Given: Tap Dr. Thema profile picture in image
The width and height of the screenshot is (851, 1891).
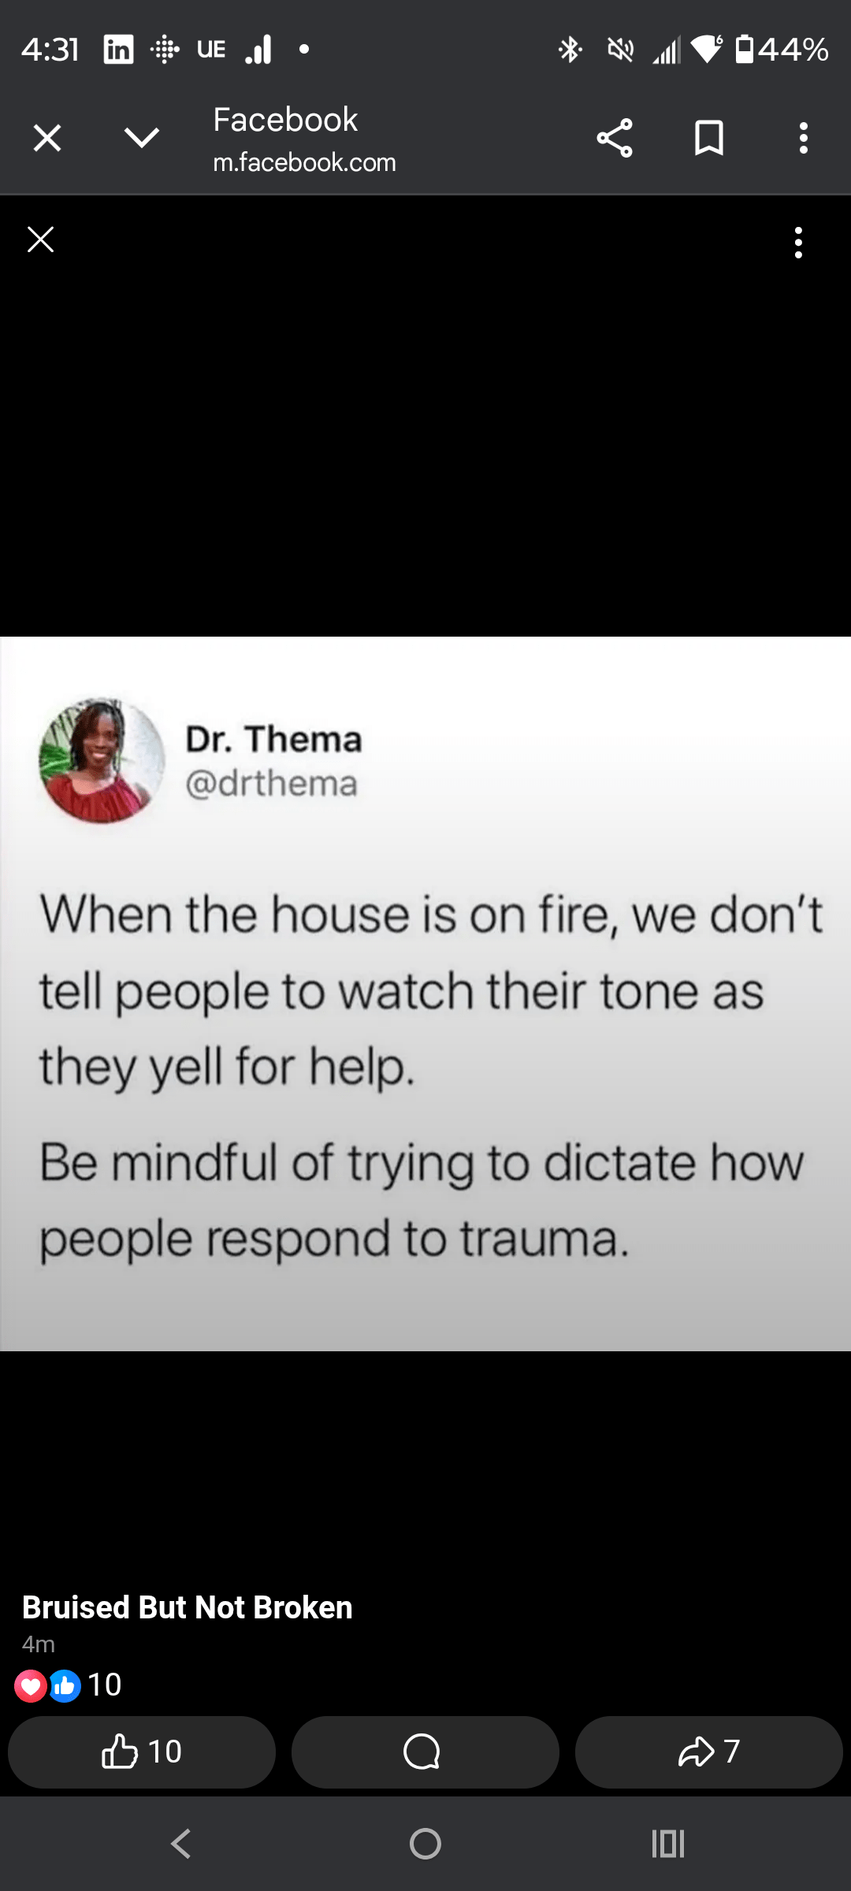Looking at the screenshot, I should [102, 760].
